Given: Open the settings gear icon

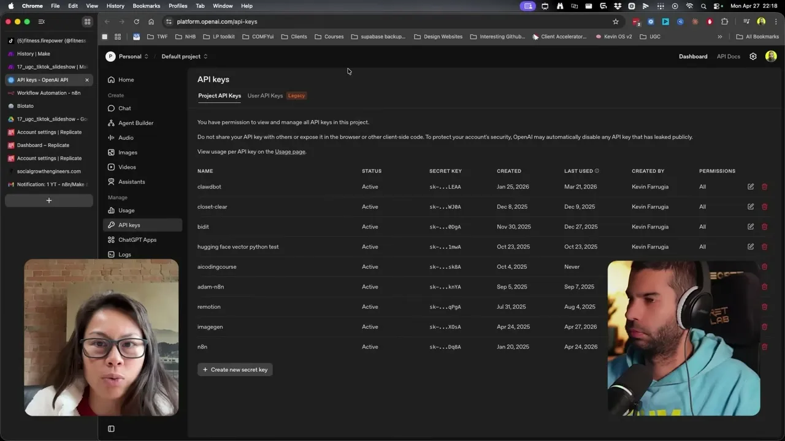Looking at the screenshot, I should (753, 56).
